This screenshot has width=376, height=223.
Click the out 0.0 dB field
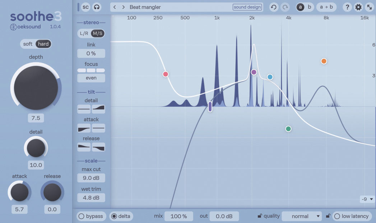click(224, 216)
